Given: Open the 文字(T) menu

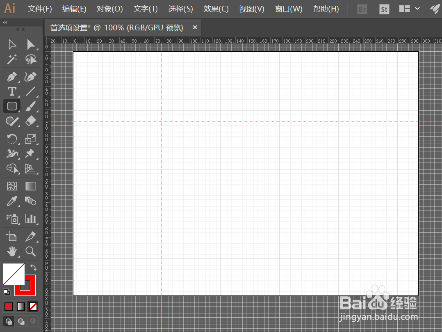Looking at the screenshot, I should pyautogui.click(x=146, y=9).
